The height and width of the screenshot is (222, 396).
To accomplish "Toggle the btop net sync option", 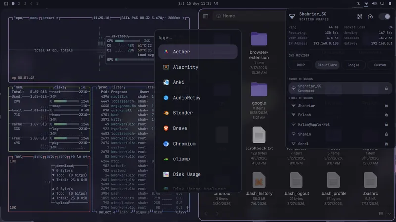I will coord(38,156).
